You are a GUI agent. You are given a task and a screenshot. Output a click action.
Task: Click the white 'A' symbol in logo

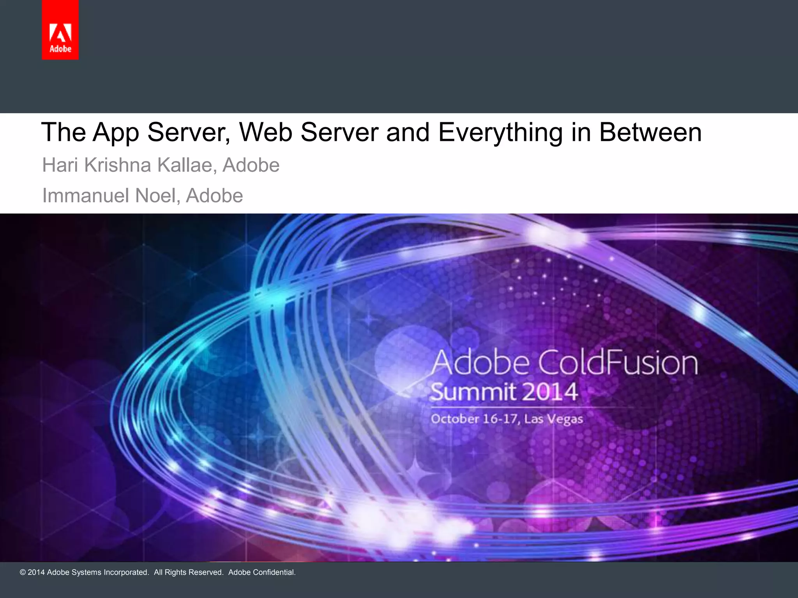click(60, 33)
